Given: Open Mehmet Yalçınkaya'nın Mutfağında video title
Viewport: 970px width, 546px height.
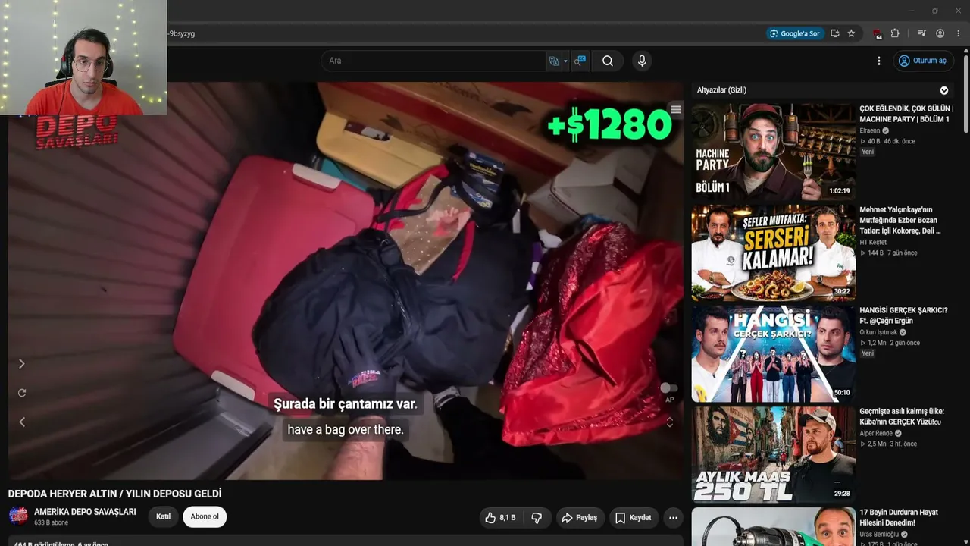Looking at the screenshot, I should [x=900, y=220].
